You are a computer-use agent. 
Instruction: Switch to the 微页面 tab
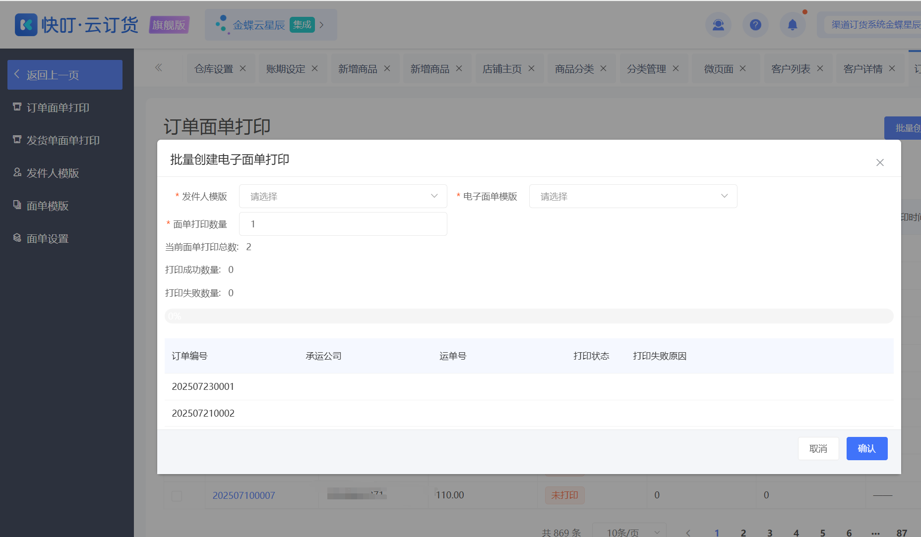pos(719,69)
